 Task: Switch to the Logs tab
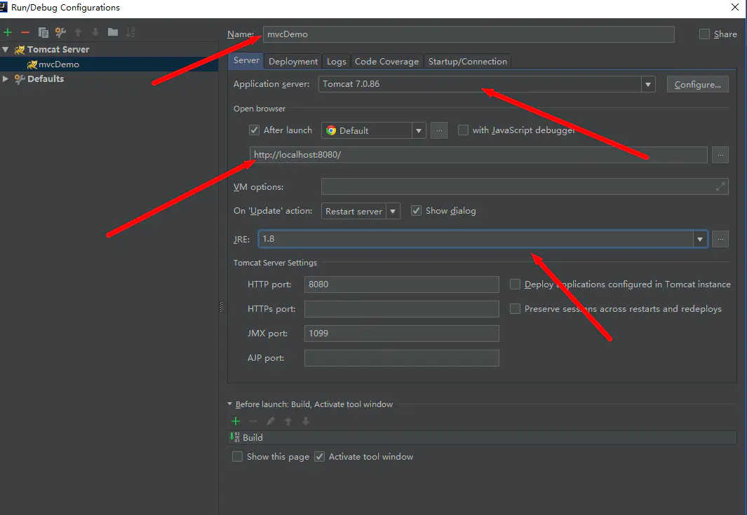pos(337,62)
